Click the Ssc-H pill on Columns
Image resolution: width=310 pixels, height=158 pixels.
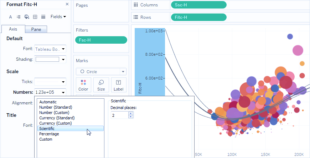tap(198, 5)
